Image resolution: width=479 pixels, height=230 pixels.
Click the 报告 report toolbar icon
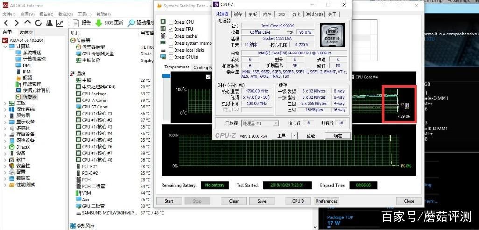[x=76, y=23]
